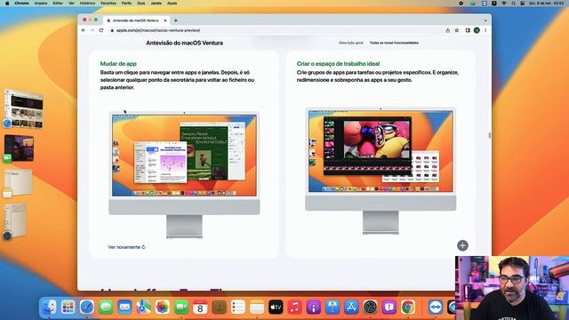Select the Antevisão do macOS Ventura tab
Viewport: 569px width, 320px height.
click(136, 20)
